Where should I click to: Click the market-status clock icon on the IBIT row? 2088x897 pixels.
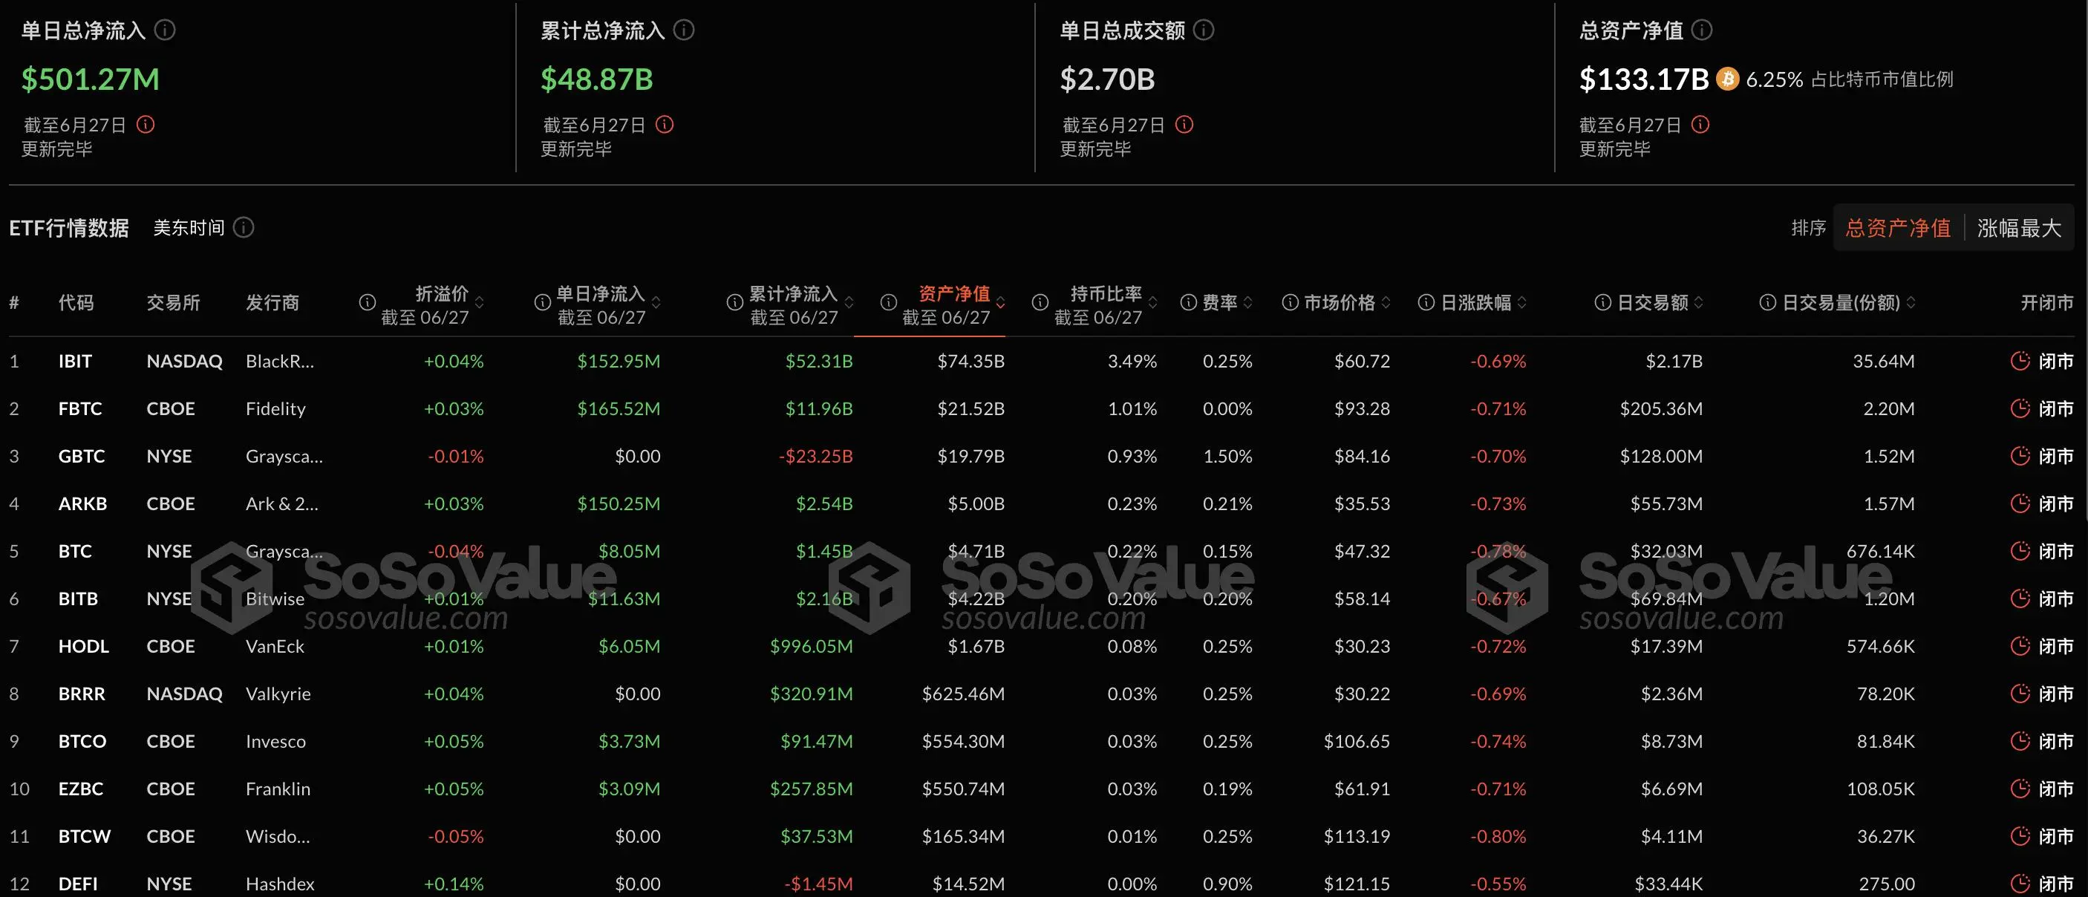click(x=2021, y=362)
